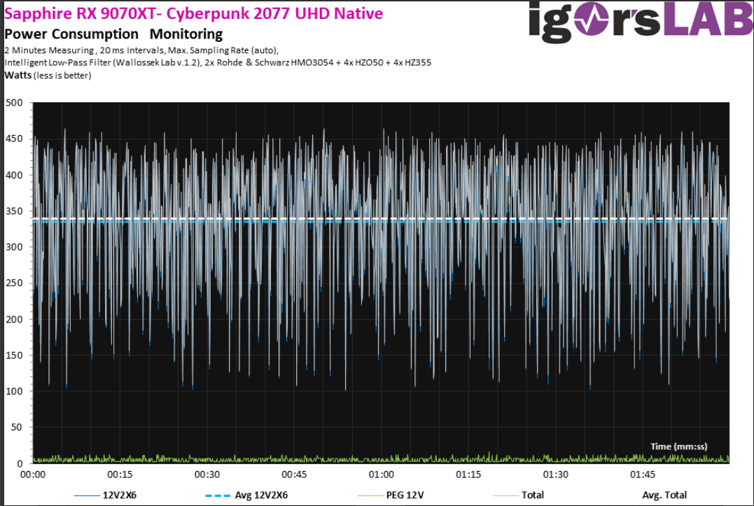
Task: Click the 'Avg. Total' legend entry
Action: [x=664, y=495]
